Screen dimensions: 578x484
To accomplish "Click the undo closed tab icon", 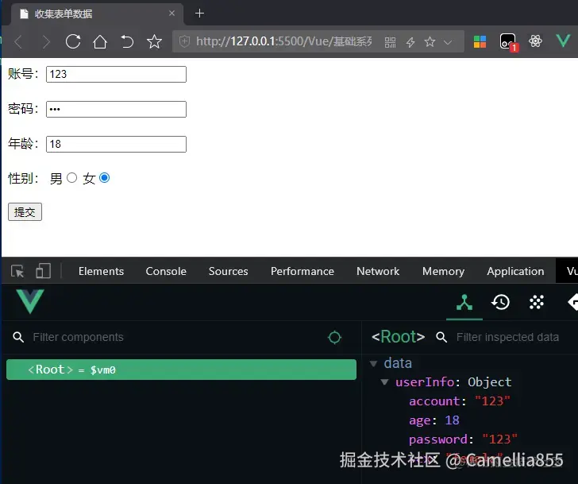I will pyautogui.click(x=127, y=41).
